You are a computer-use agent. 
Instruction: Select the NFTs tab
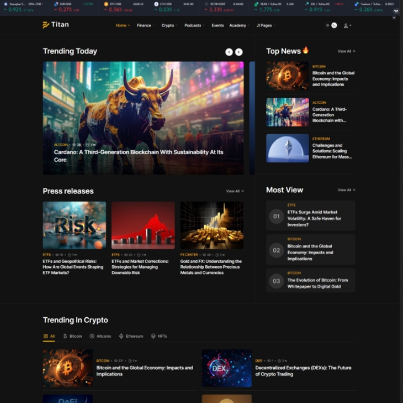click(x=159, y=336)
